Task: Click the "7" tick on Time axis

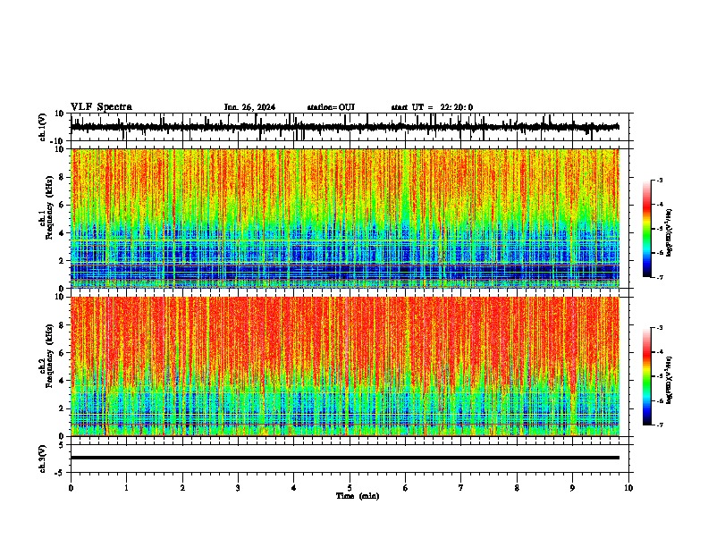Action: point(461,488)
